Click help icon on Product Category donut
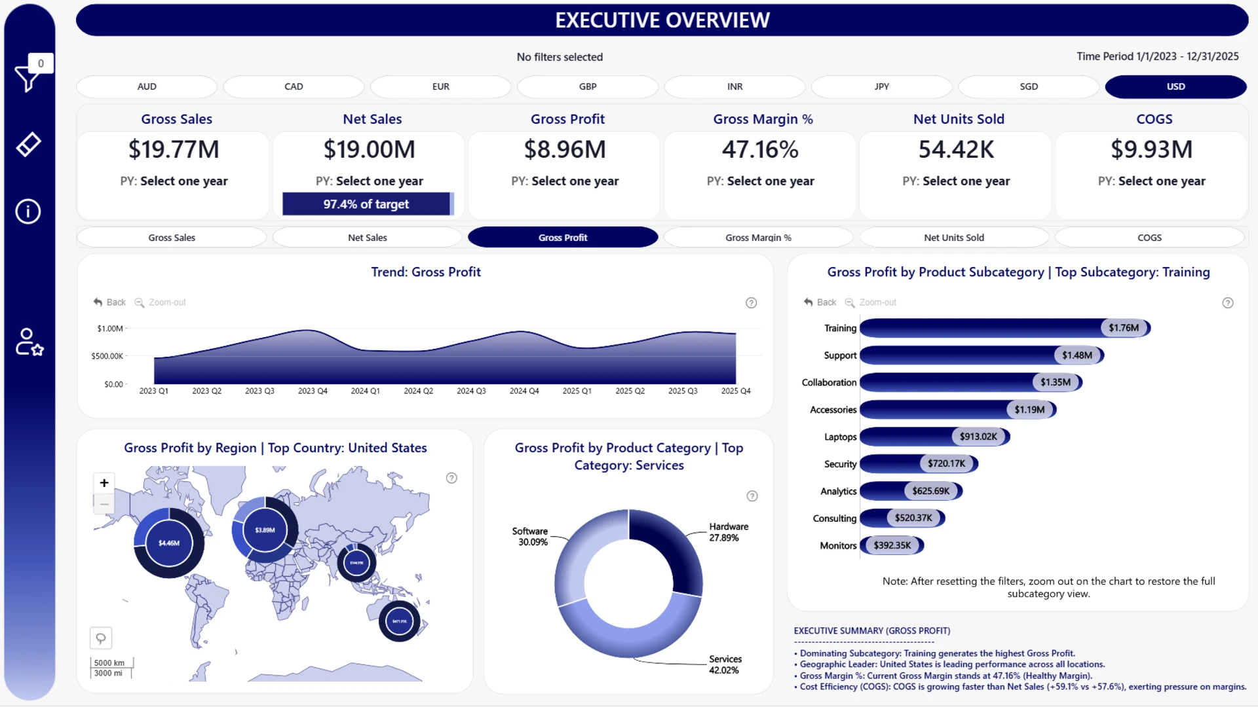Viewport: 1258px width, 707px height. [x=752, y=496]
